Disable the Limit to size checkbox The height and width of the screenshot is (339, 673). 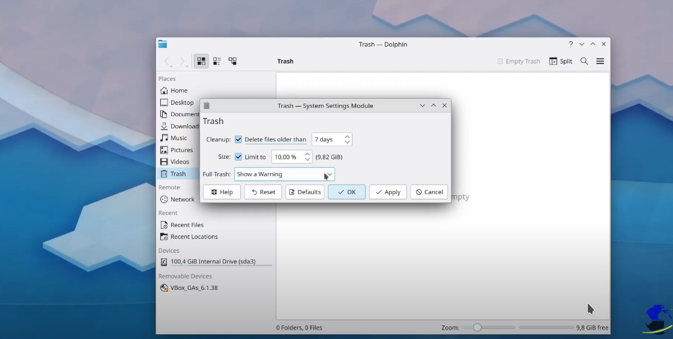[x=238, y=157]
